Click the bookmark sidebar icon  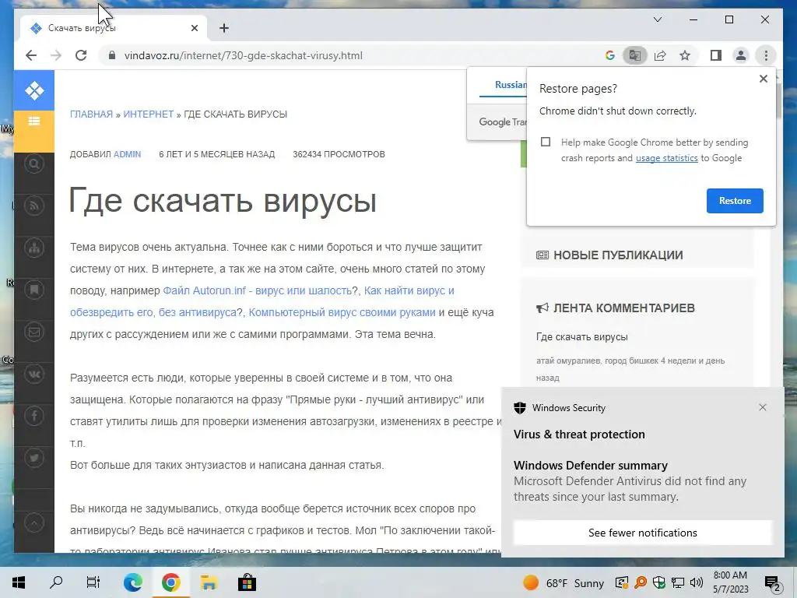point(34,290)
